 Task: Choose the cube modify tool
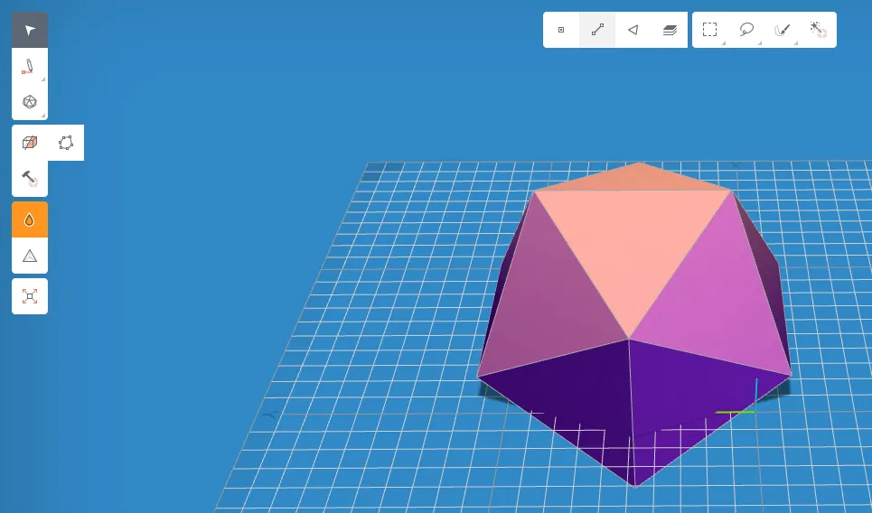click(30, 143)
